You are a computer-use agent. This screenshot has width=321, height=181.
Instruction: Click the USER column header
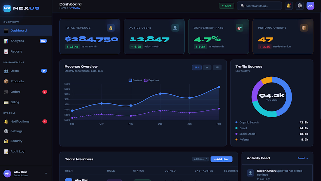click(69, 171)
